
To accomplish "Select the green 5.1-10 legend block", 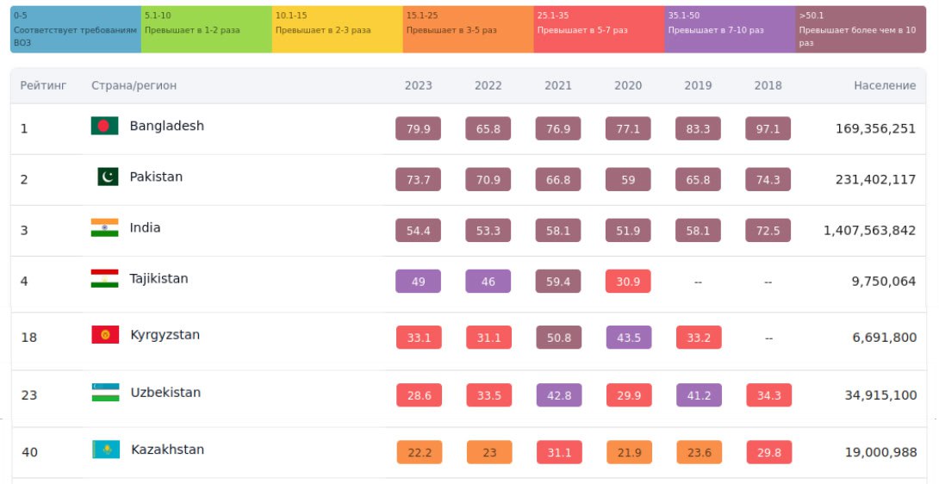I will tap(207, 29).
